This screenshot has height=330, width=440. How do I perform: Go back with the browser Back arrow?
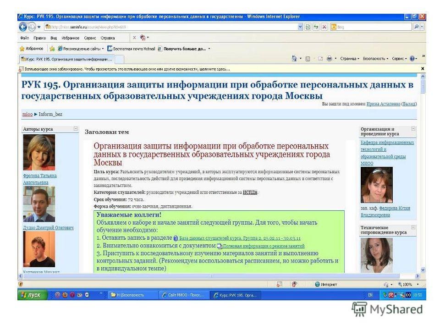tap(23, 27)
